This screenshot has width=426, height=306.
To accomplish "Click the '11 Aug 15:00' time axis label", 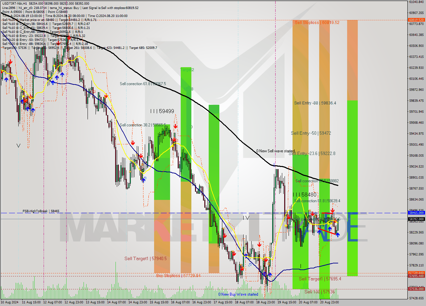I will tap(31, 302).
